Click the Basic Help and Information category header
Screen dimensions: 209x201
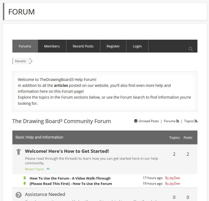[39, 137]
